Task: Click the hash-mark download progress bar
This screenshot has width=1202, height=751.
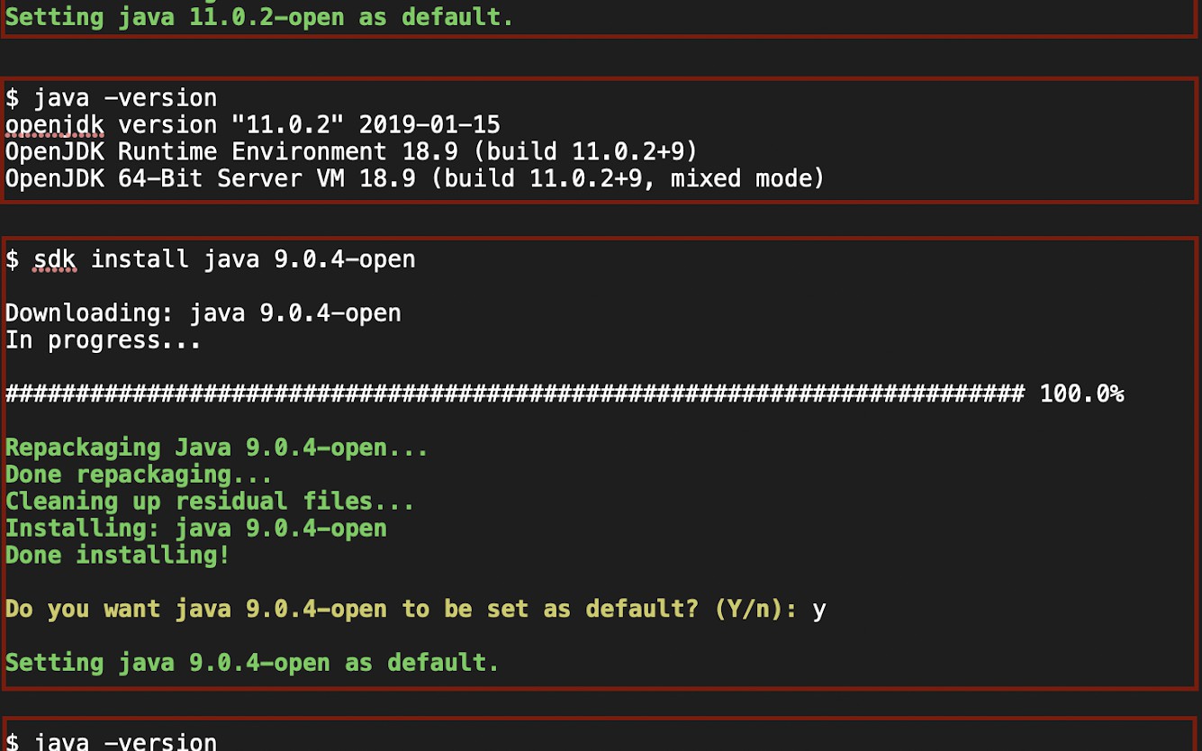Action: click(x=514, y=394)
